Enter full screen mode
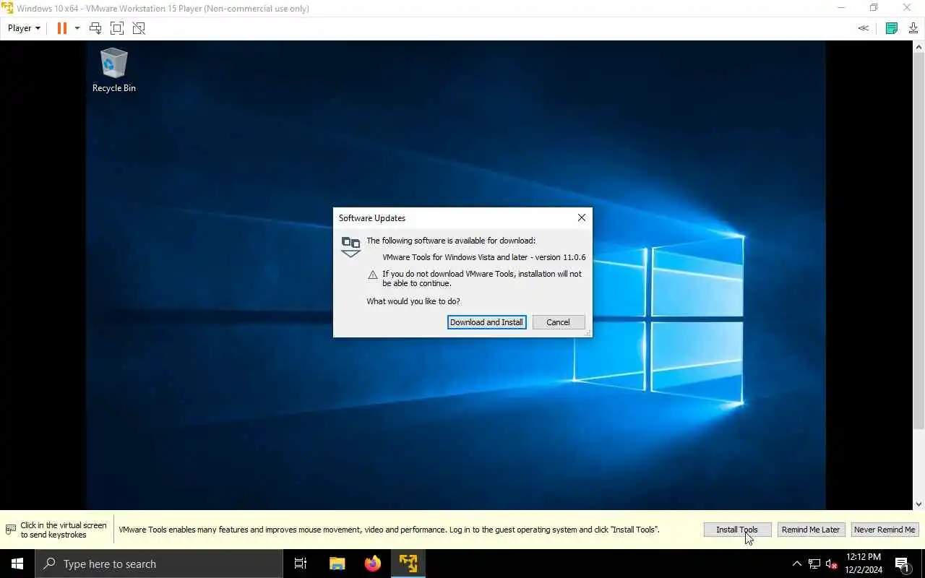The height and width of the screenshot is (578, 925). [x=117, y=28]
